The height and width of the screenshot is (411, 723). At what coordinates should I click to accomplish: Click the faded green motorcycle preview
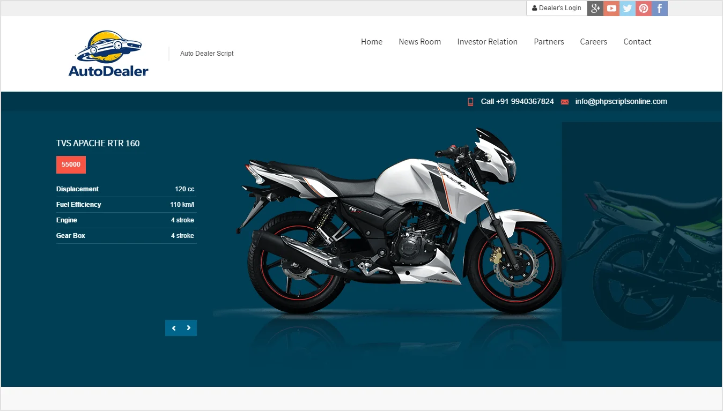coord(641,231)
